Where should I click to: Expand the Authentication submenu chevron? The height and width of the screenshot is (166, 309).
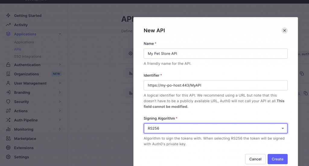[x=60, y=64]
